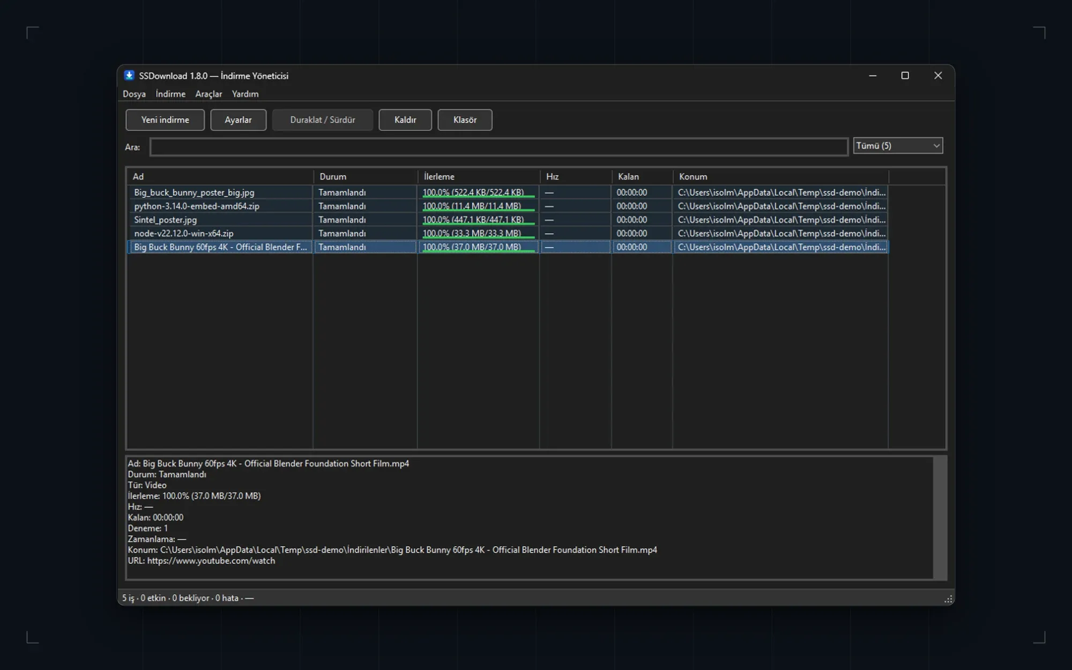This screenshot has width=1072, height=670.
Task: Click Tamamlandı status of Sintel_poster.jpg
Action: click(342, 220)
